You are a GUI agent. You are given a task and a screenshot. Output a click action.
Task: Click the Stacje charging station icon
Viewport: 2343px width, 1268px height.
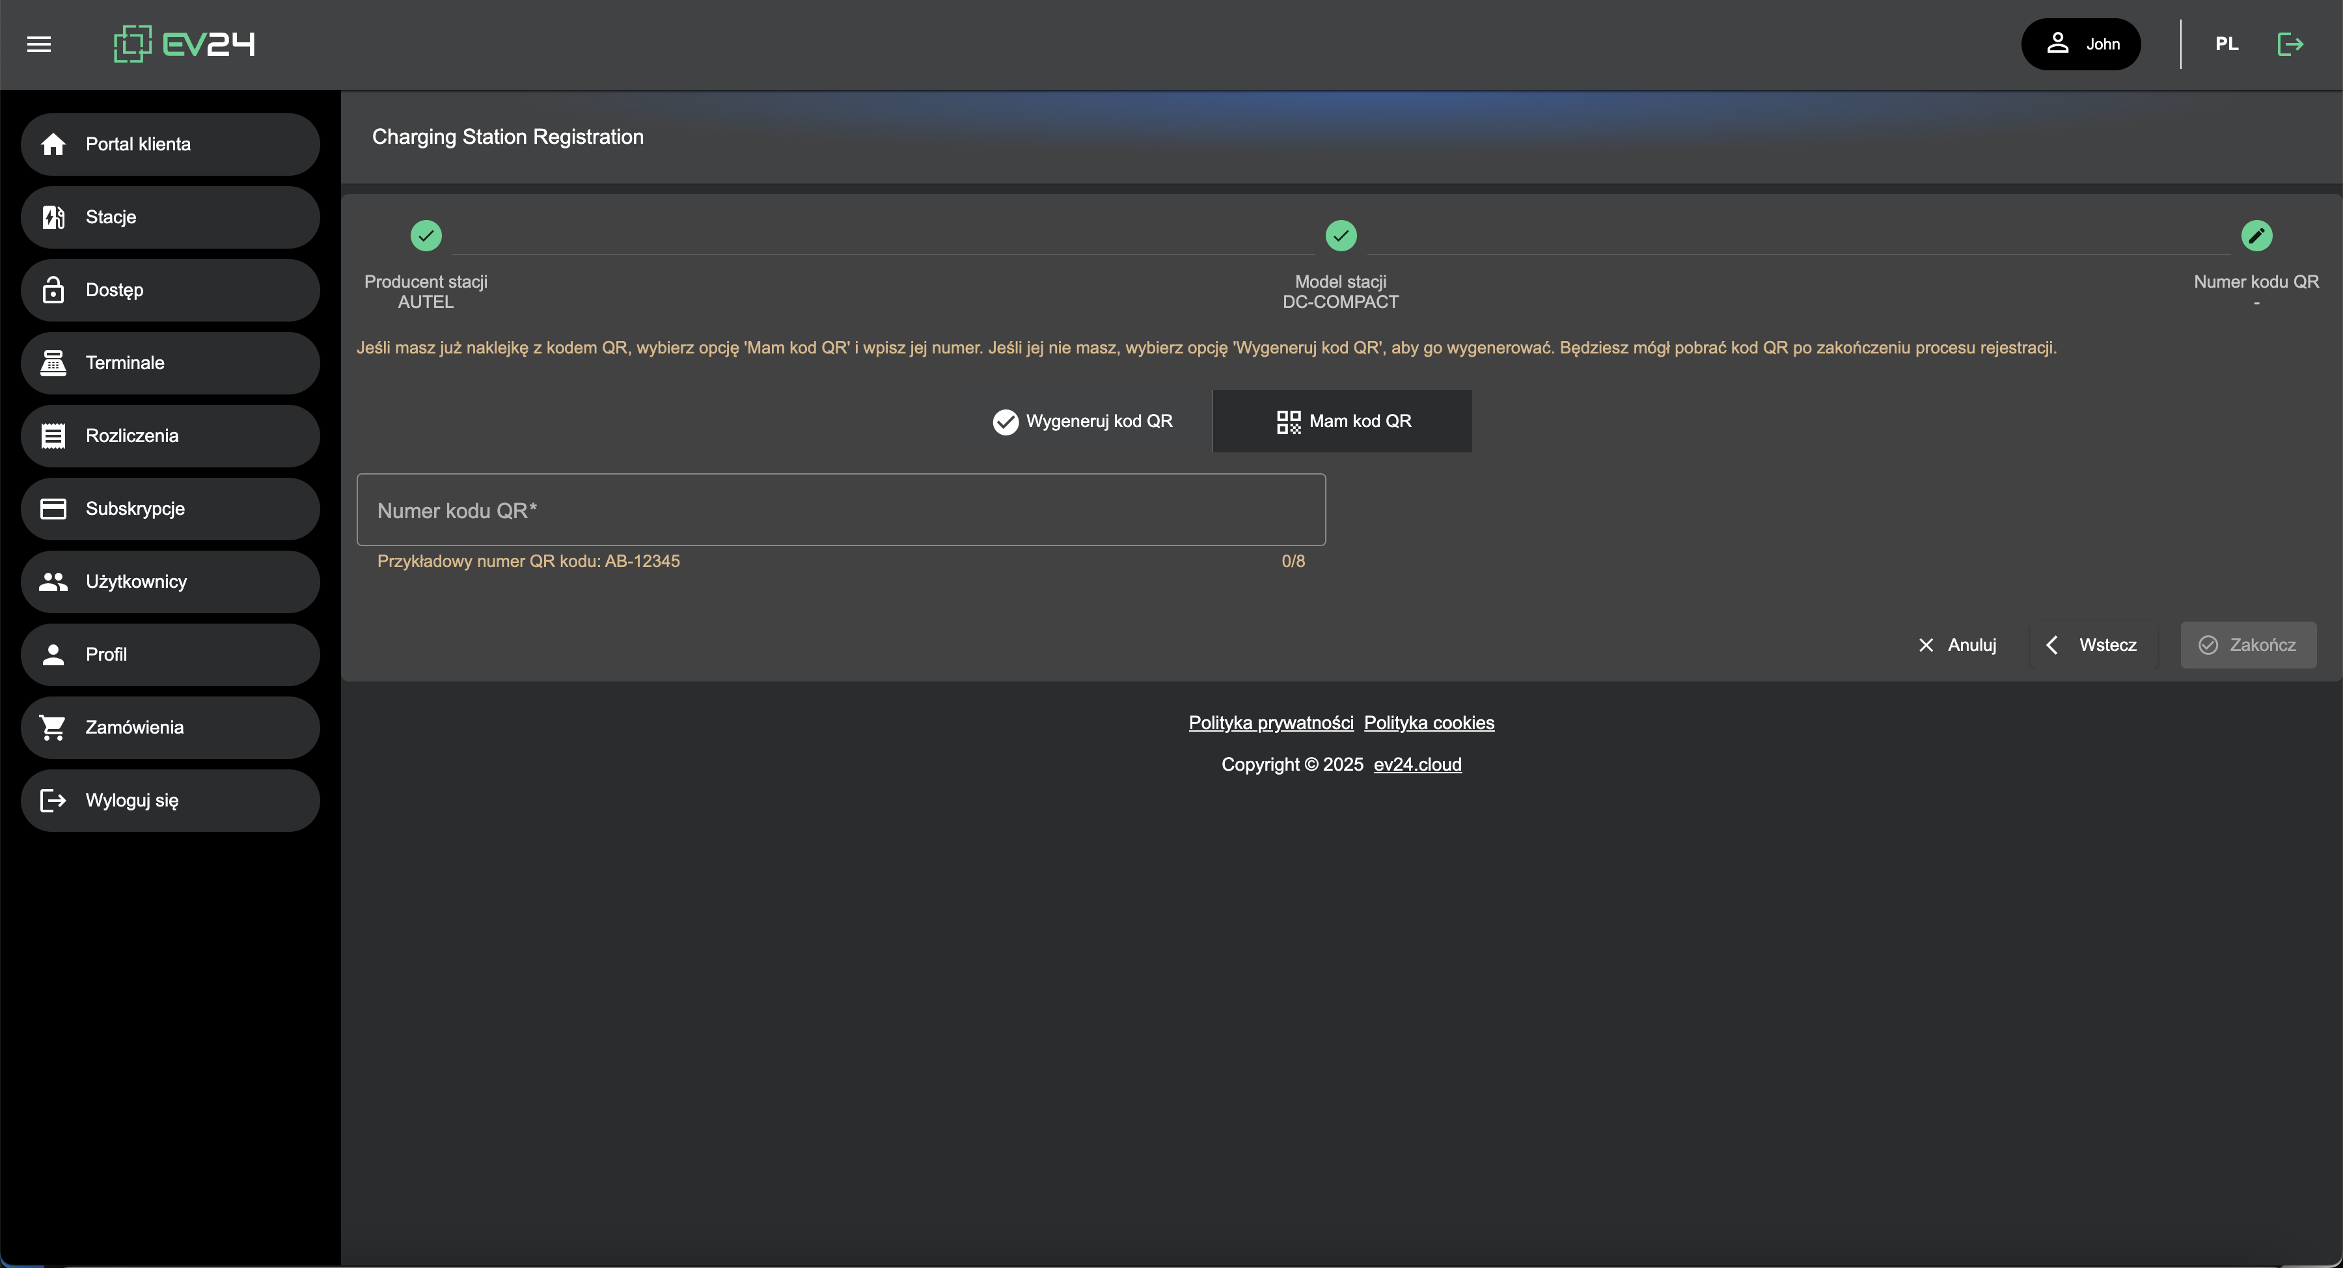tap(53, 217)
